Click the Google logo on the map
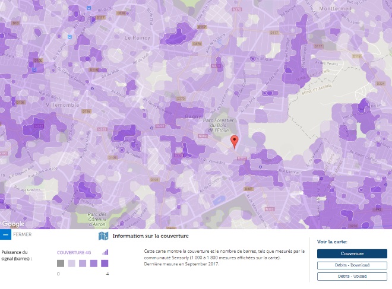The height and width of the screenshot is (289, 392). 13,224
